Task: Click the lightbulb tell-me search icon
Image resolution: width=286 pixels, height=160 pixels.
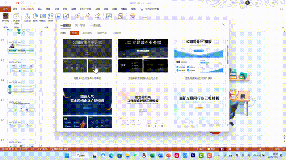Action: coord(142,9)
